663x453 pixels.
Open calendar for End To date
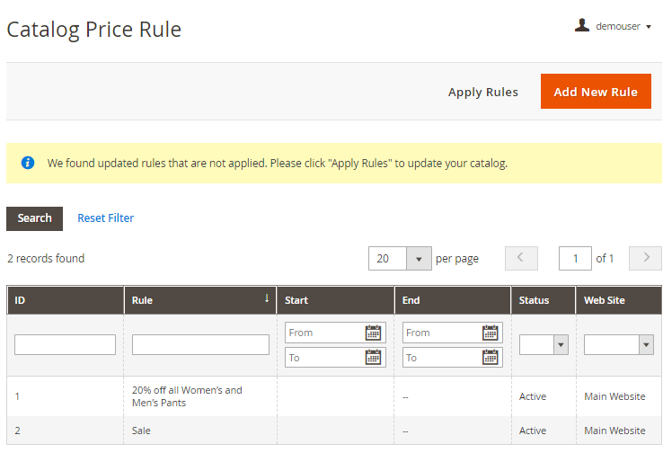(491, 358)
